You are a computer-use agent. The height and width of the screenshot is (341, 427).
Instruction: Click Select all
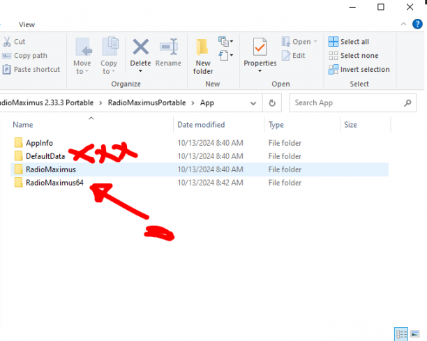349,42
